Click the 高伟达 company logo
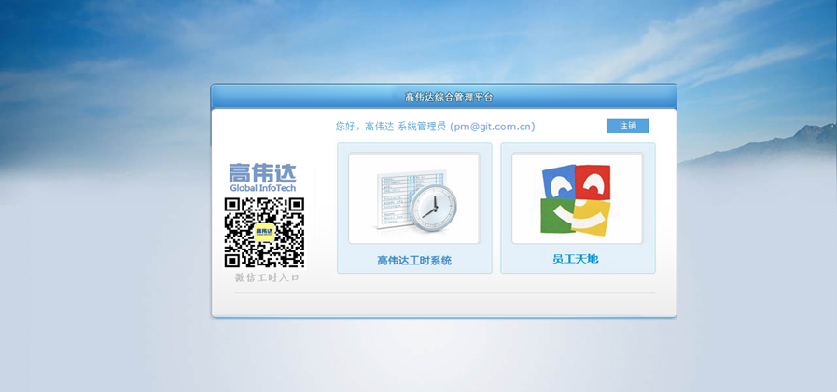 tap(262, 173)
